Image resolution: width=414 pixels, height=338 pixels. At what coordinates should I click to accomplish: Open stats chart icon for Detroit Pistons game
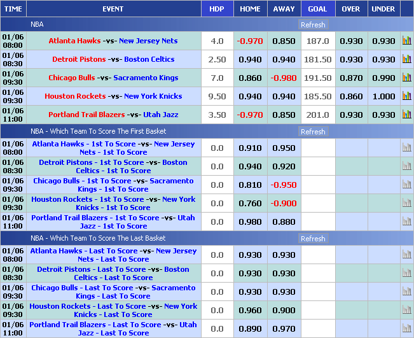[x=406, y=59]
